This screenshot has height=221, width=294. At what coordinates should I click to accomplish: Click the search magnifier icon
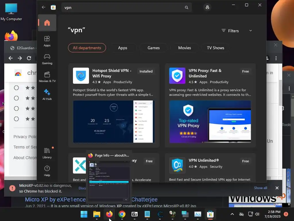pos(186,7)
